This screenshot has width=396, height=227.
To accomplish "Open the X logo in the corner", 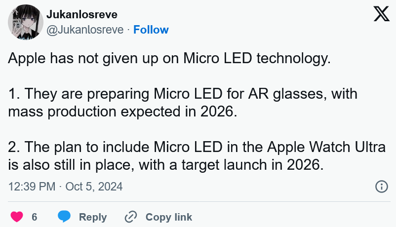I will pos(381,14).
